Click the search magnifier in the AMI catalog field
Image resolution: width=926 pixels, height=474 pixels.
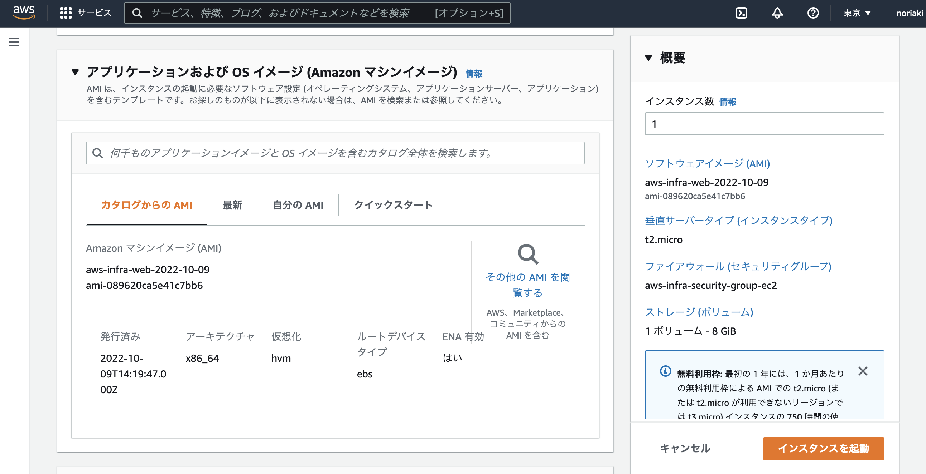(97, 153)
